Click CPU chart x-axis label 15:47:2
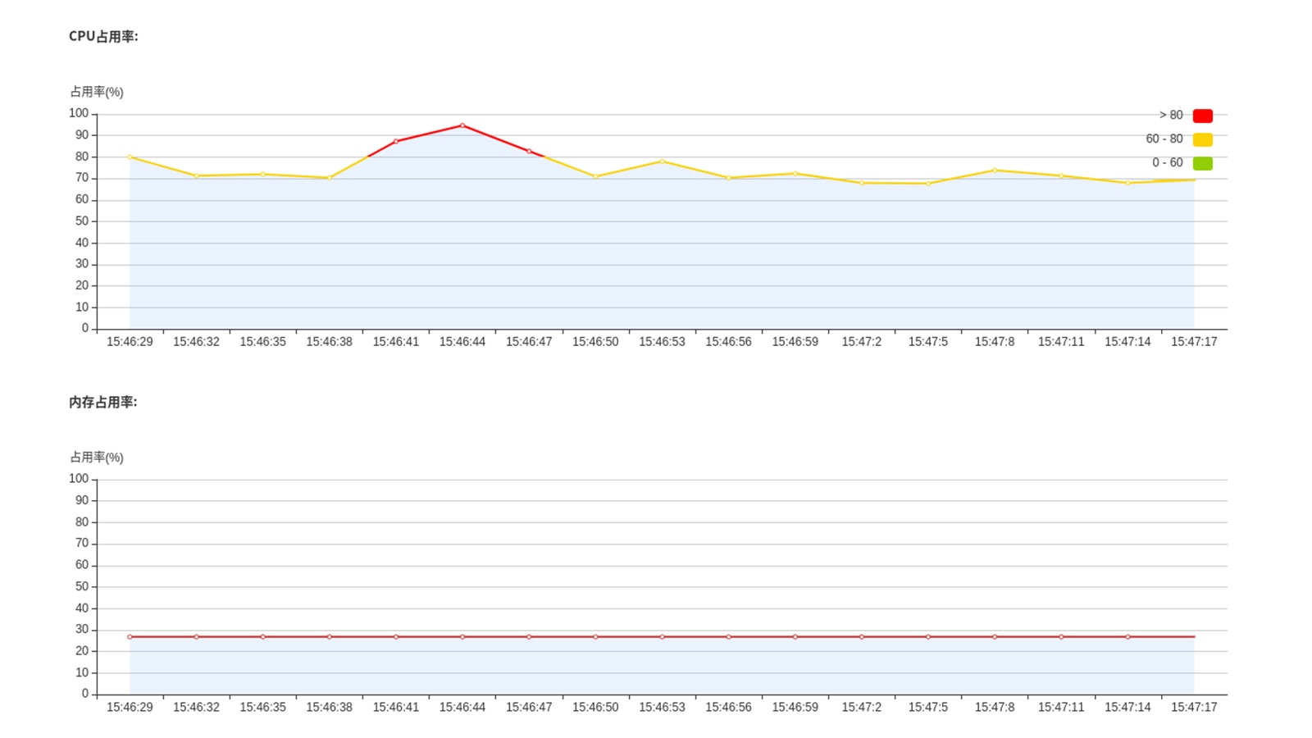The height and width of the screenshot is (738, 1312). pyautogui.click(x=862, y=342)
